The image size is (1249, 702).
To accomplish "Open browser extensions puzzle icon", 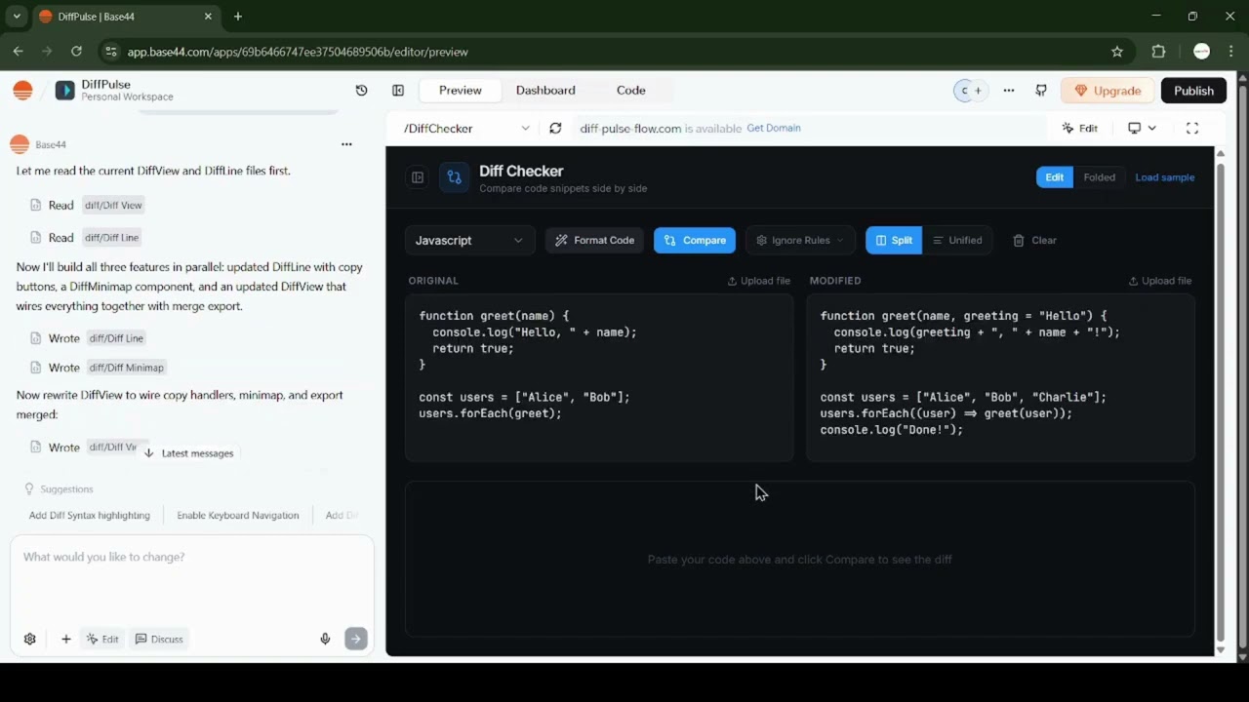I will coord(1159,52).
